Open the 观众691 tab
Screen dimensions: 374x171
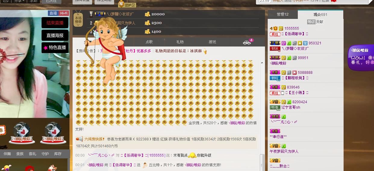point(320,14)
